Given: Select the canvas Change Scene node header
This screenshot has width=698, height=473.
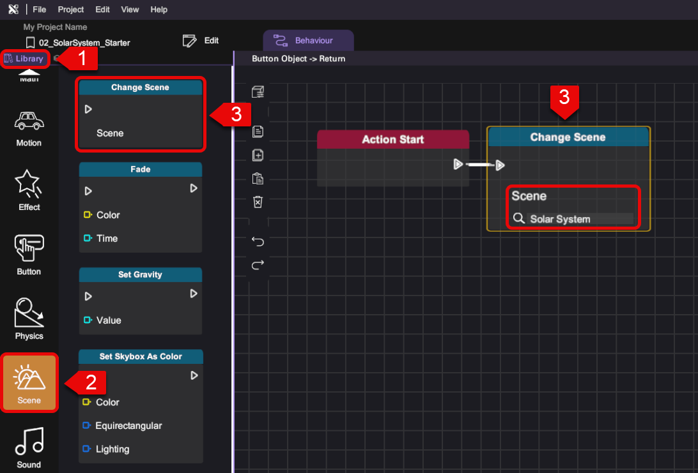Looking at the screenshot, I should [568, 137].
